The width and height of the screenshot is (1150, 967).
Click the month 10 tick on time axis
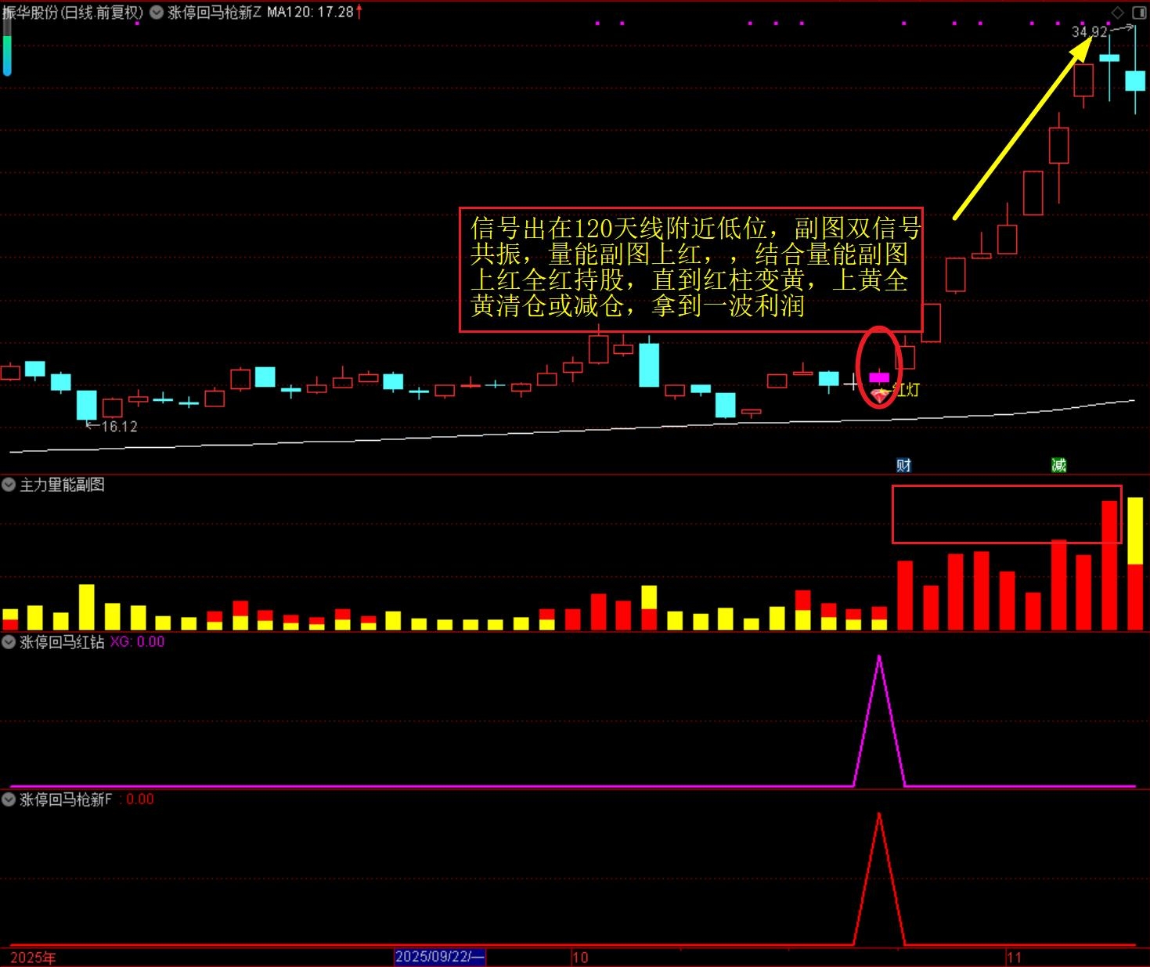click(580, 958)
